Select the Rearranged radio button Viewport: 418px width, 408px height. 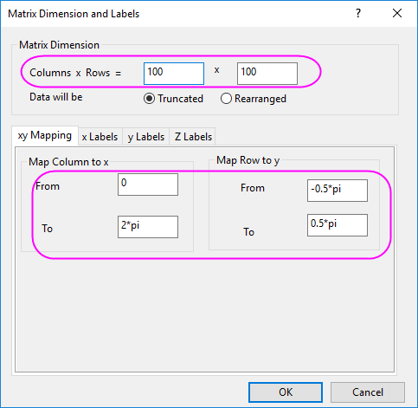pyautogui.click(x=254, y=99)
